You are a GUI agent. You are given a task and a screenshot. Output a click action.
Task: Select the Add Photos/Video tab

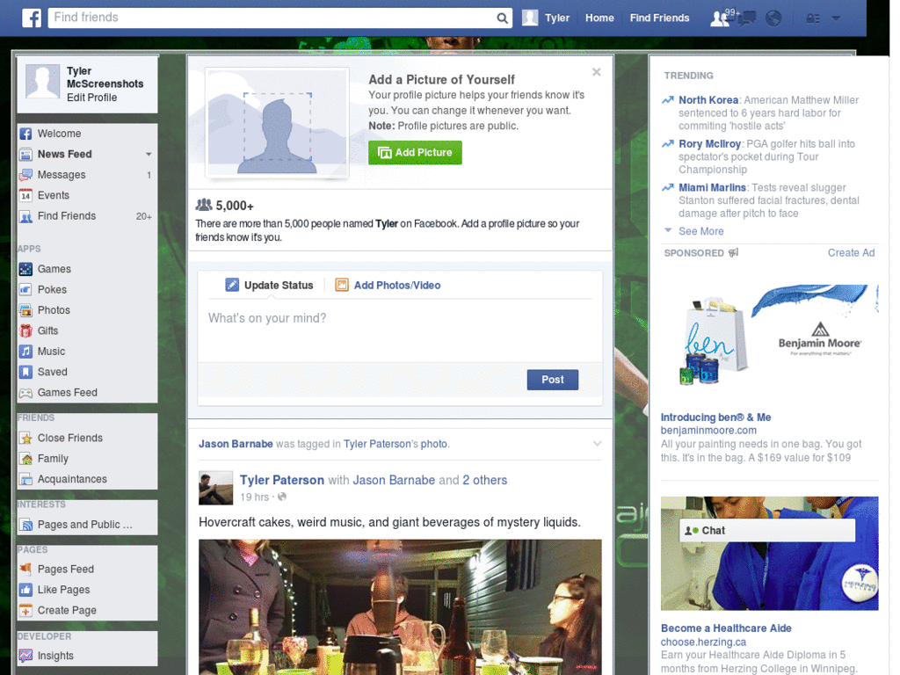pos(388,286)
